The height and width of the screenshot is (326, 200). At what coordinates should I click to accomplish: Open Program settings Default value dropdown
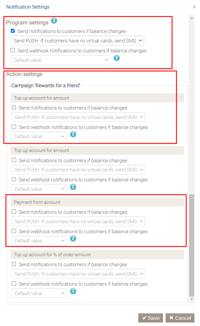(60, 60)
